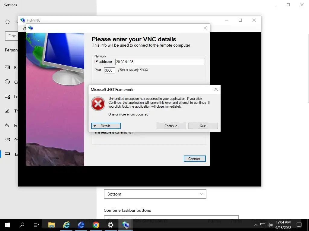Close the FishVNC window

tap(254, 20)
